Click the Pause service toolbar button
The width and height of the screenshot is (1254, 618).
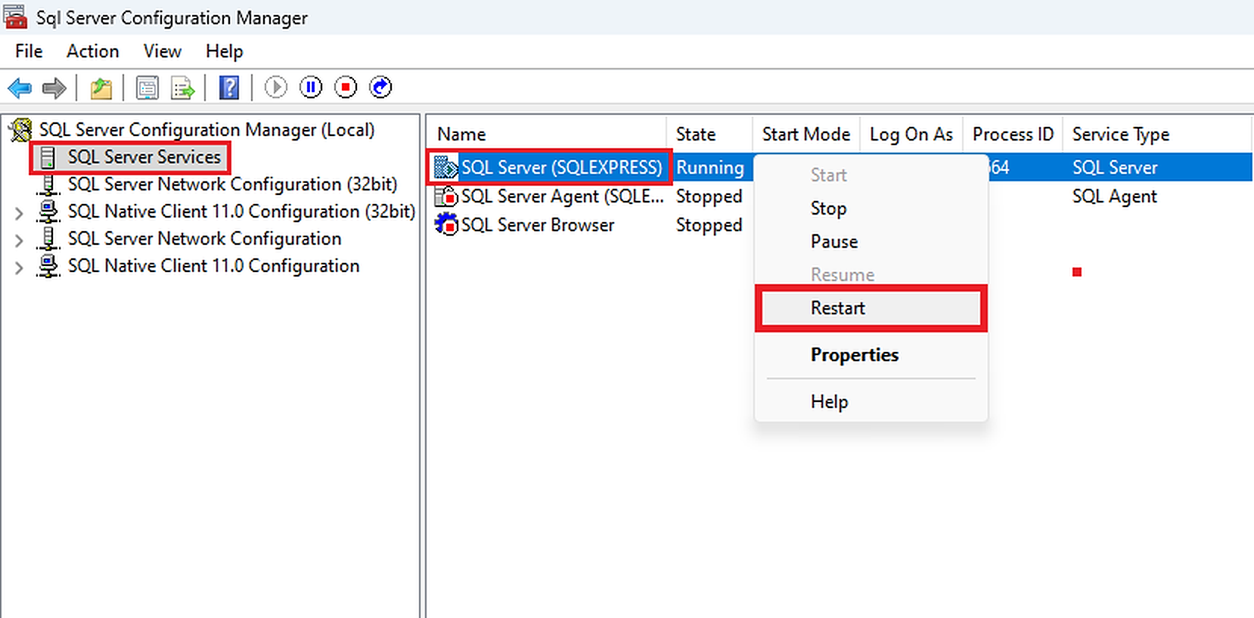point(311,88)
